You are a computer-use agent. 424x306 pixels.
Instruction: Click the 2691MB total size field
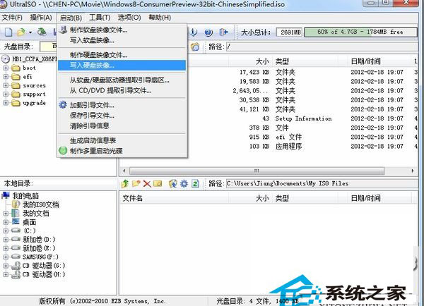point(290,32)
